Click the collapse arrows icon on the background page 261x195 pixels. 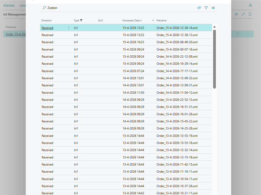pyautogui.click(x=243, y=14)
